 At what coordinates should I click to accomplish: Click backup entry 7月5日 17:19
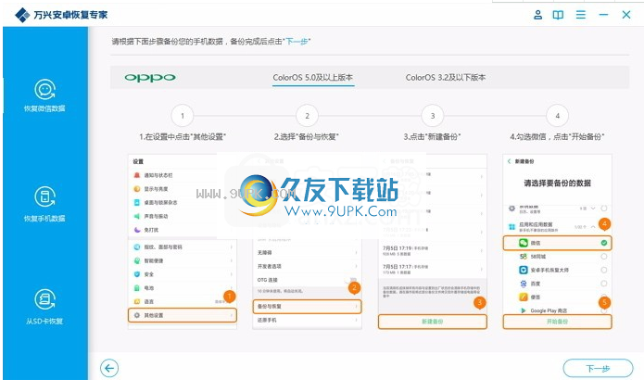(x=433, y=250)
